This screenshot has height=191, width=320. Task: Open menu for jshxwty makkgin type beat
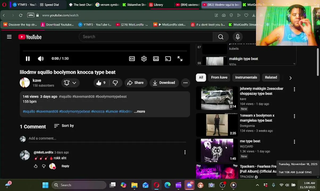[294, 89]
